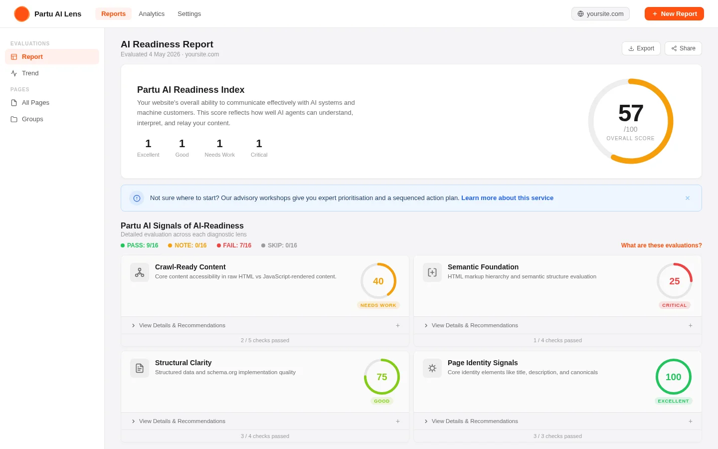718x449 pixels.
Task: Switch to the Analytics tab
Action: click(152, 14)
